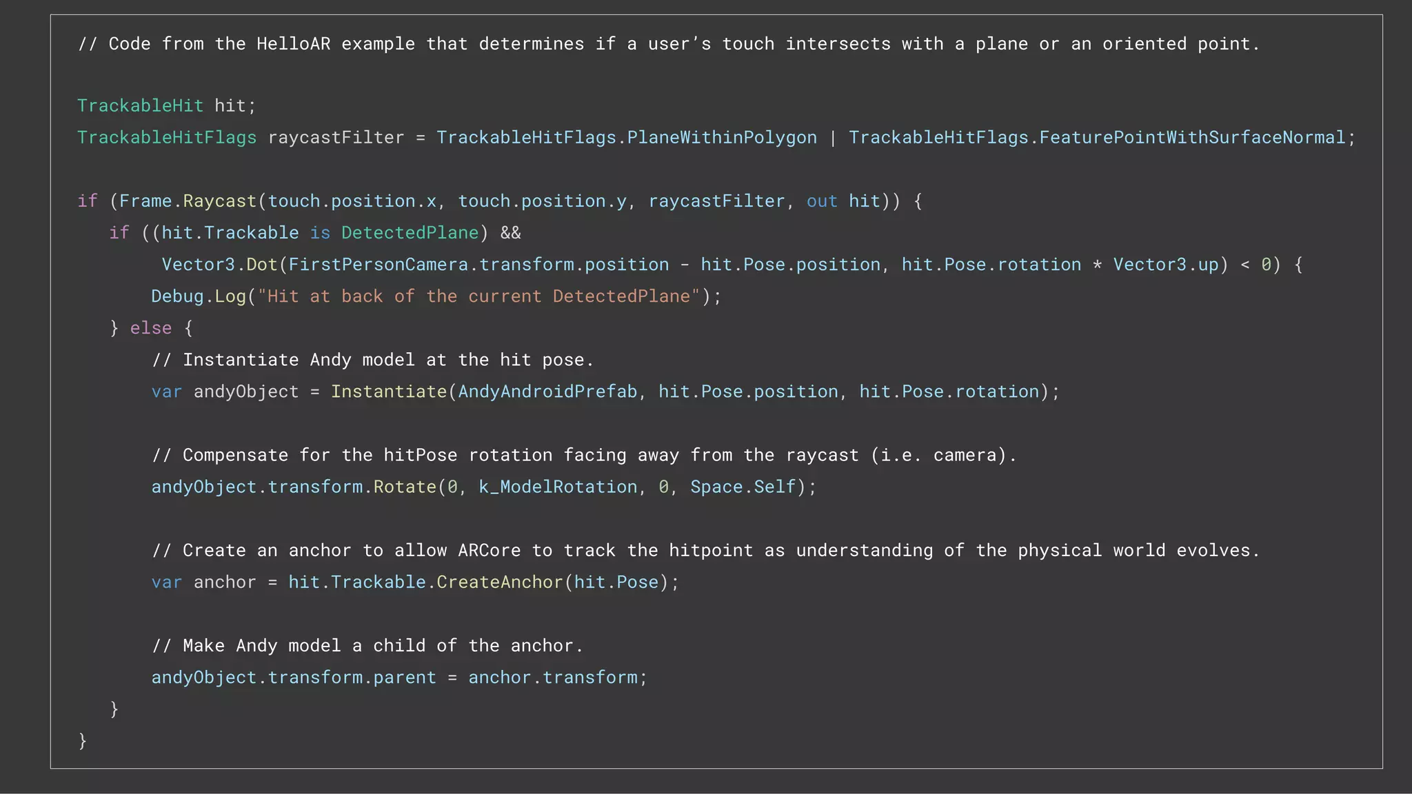Click 'hit.Trackable is DetectedPlane' condition
The height and width of the screenshot is (794, 1412).
(320, 233)
